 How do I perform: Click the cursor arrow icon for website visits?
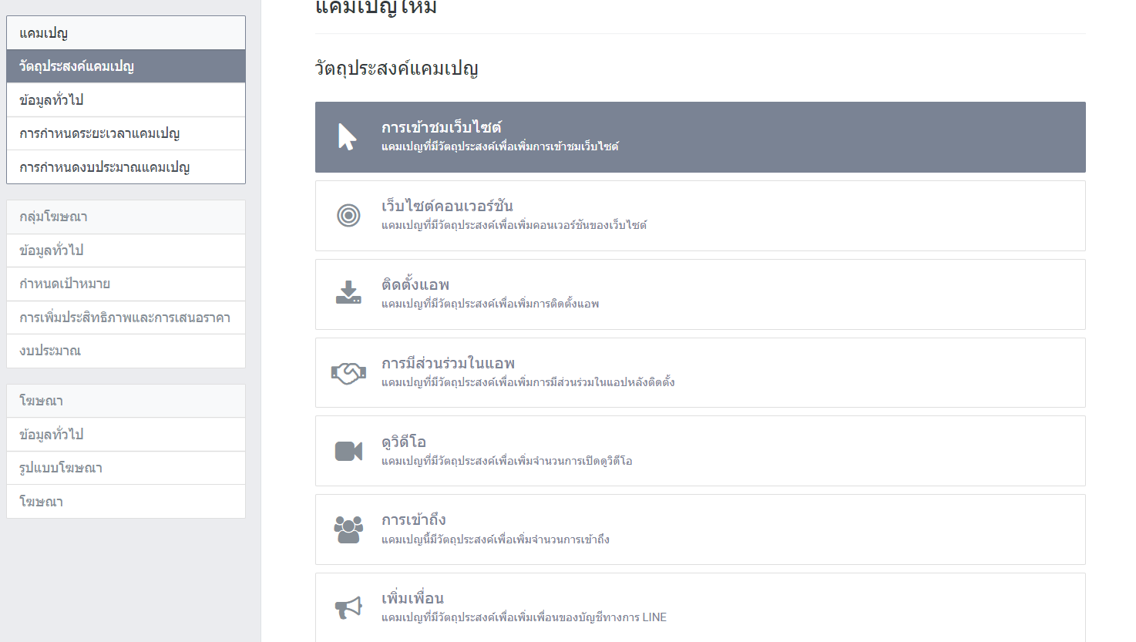coord(348,137)
